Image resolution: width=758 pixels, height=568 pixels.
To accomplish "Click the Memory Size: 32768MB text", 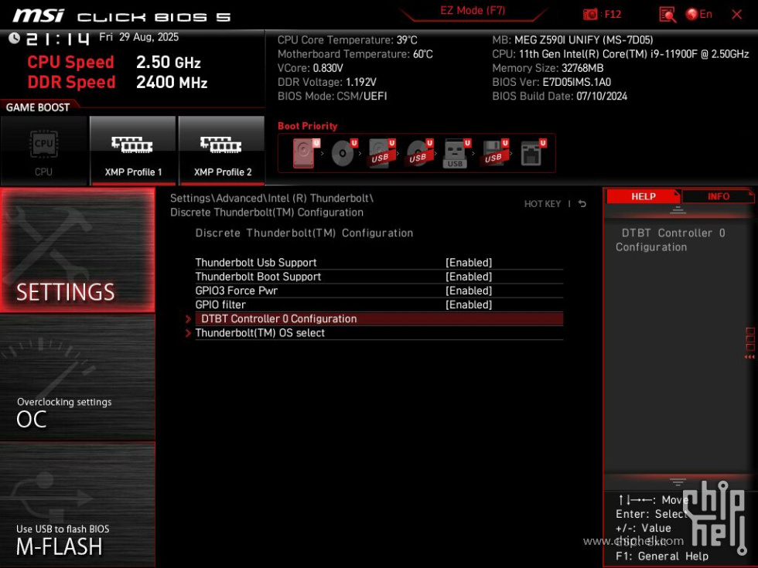I will coord(548,68).
